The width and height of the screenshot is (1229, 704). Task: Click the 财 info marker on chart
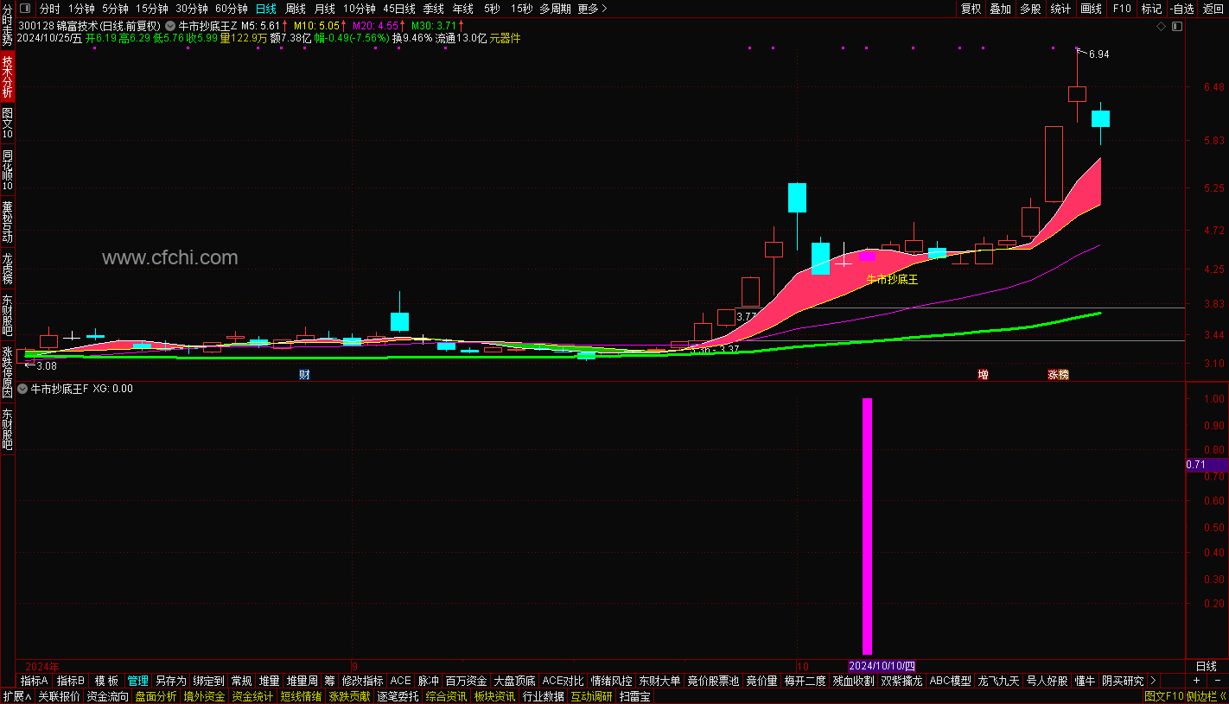(304, 375)
